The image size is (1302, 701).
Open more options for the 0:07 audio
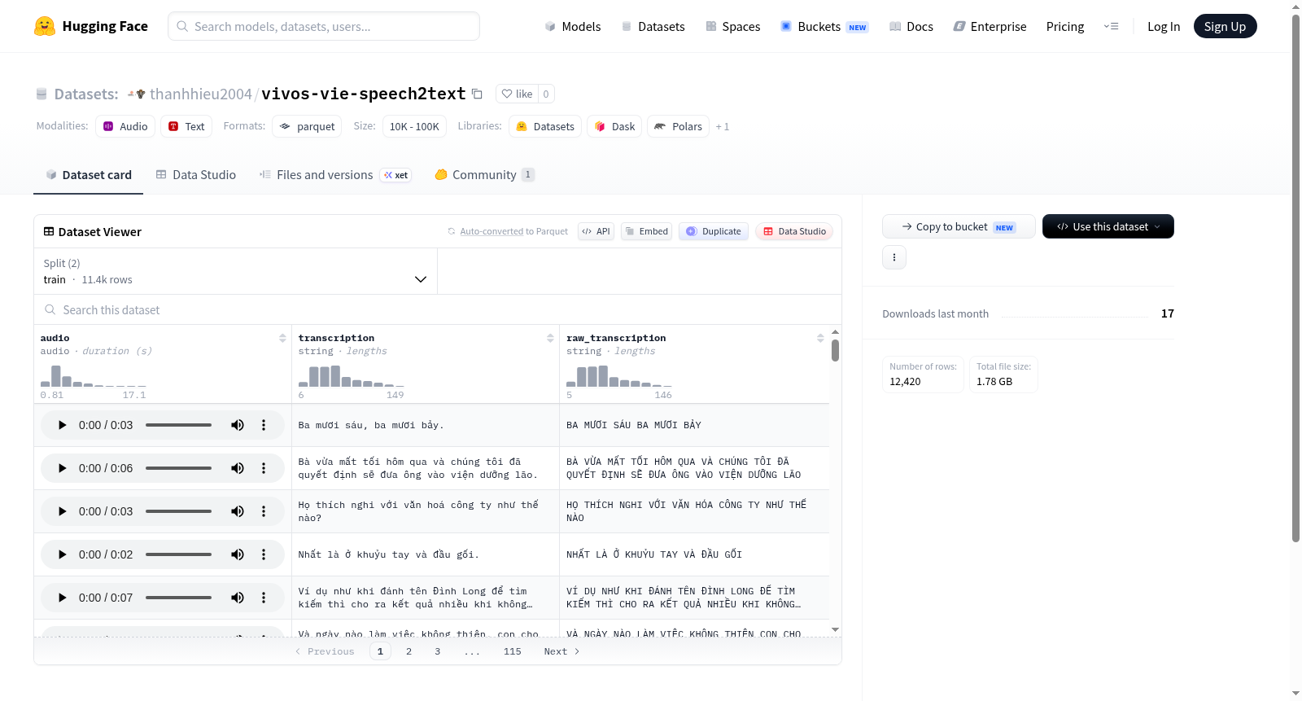point(264,598)
